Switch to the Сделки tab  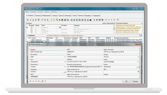coord(61,16)
